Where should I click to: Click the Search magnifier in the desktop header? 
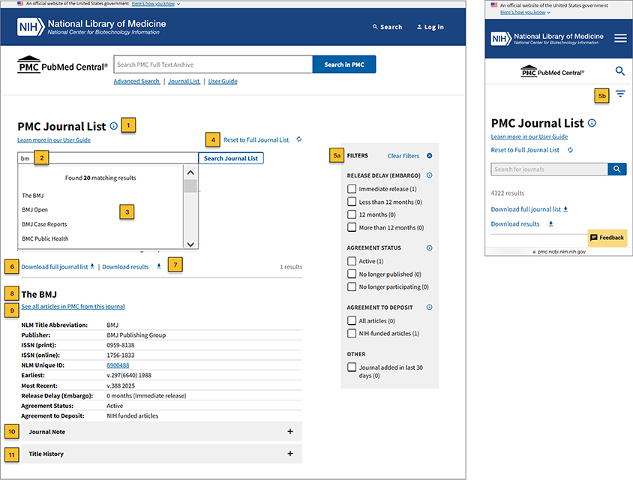pyautogui.click(x=375, y=27)
